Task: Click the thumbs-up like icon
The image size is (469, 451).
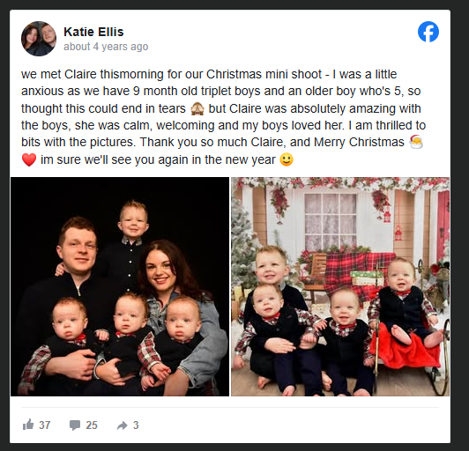Action: point(28,425)
